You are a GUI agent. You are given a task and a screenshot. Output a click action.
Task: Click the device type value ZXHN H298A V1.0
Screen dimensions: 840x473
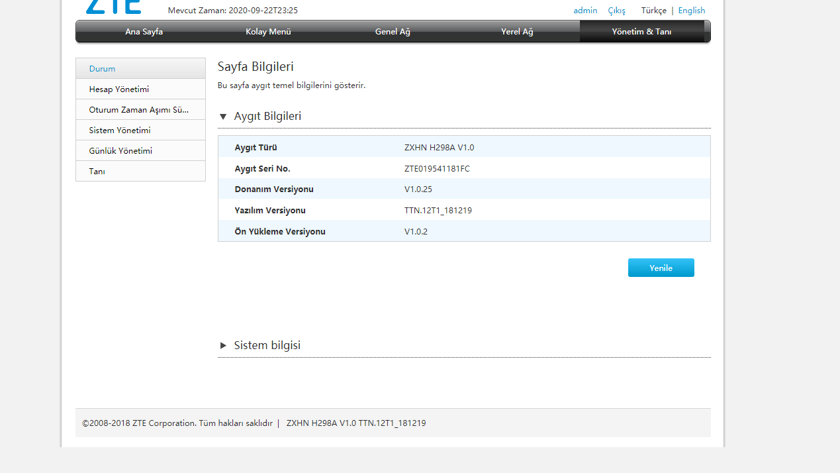click(x=439, y=147)
